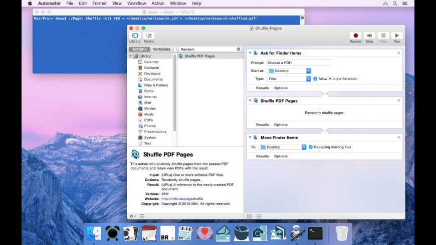Screen dimensions: 436x245
Task: Select the Internet library category
Action: click(x=150, y=97)
